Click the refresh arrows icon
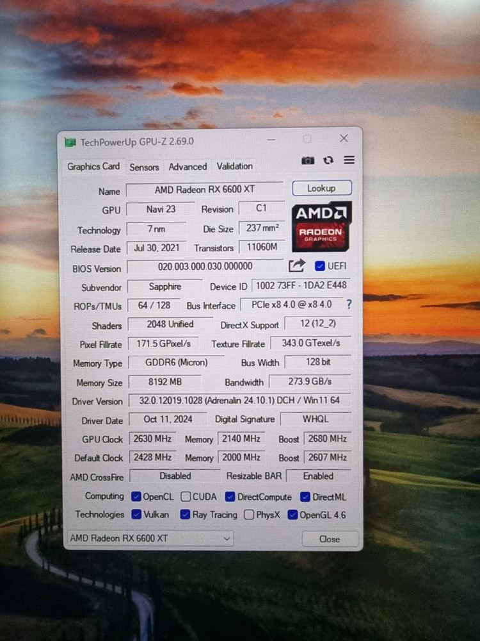Viewport: 480px width, 641px height. (328, 160)
